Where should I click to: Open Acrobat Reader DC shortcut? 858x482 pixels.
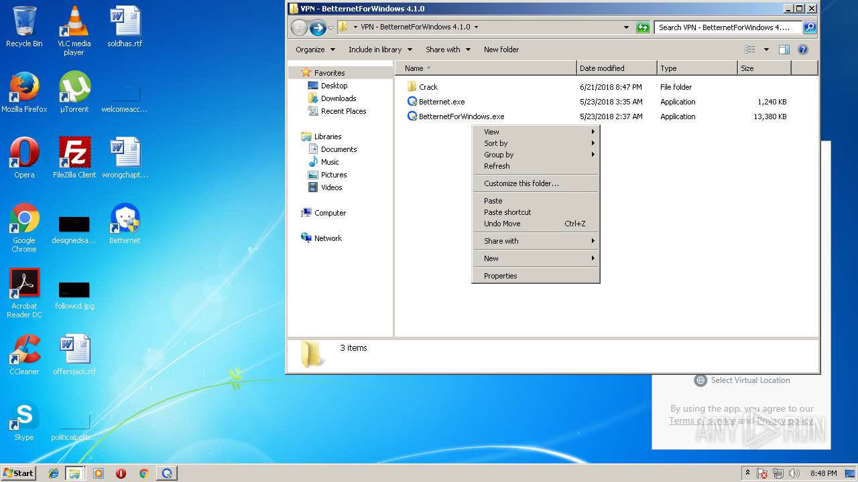24,293
